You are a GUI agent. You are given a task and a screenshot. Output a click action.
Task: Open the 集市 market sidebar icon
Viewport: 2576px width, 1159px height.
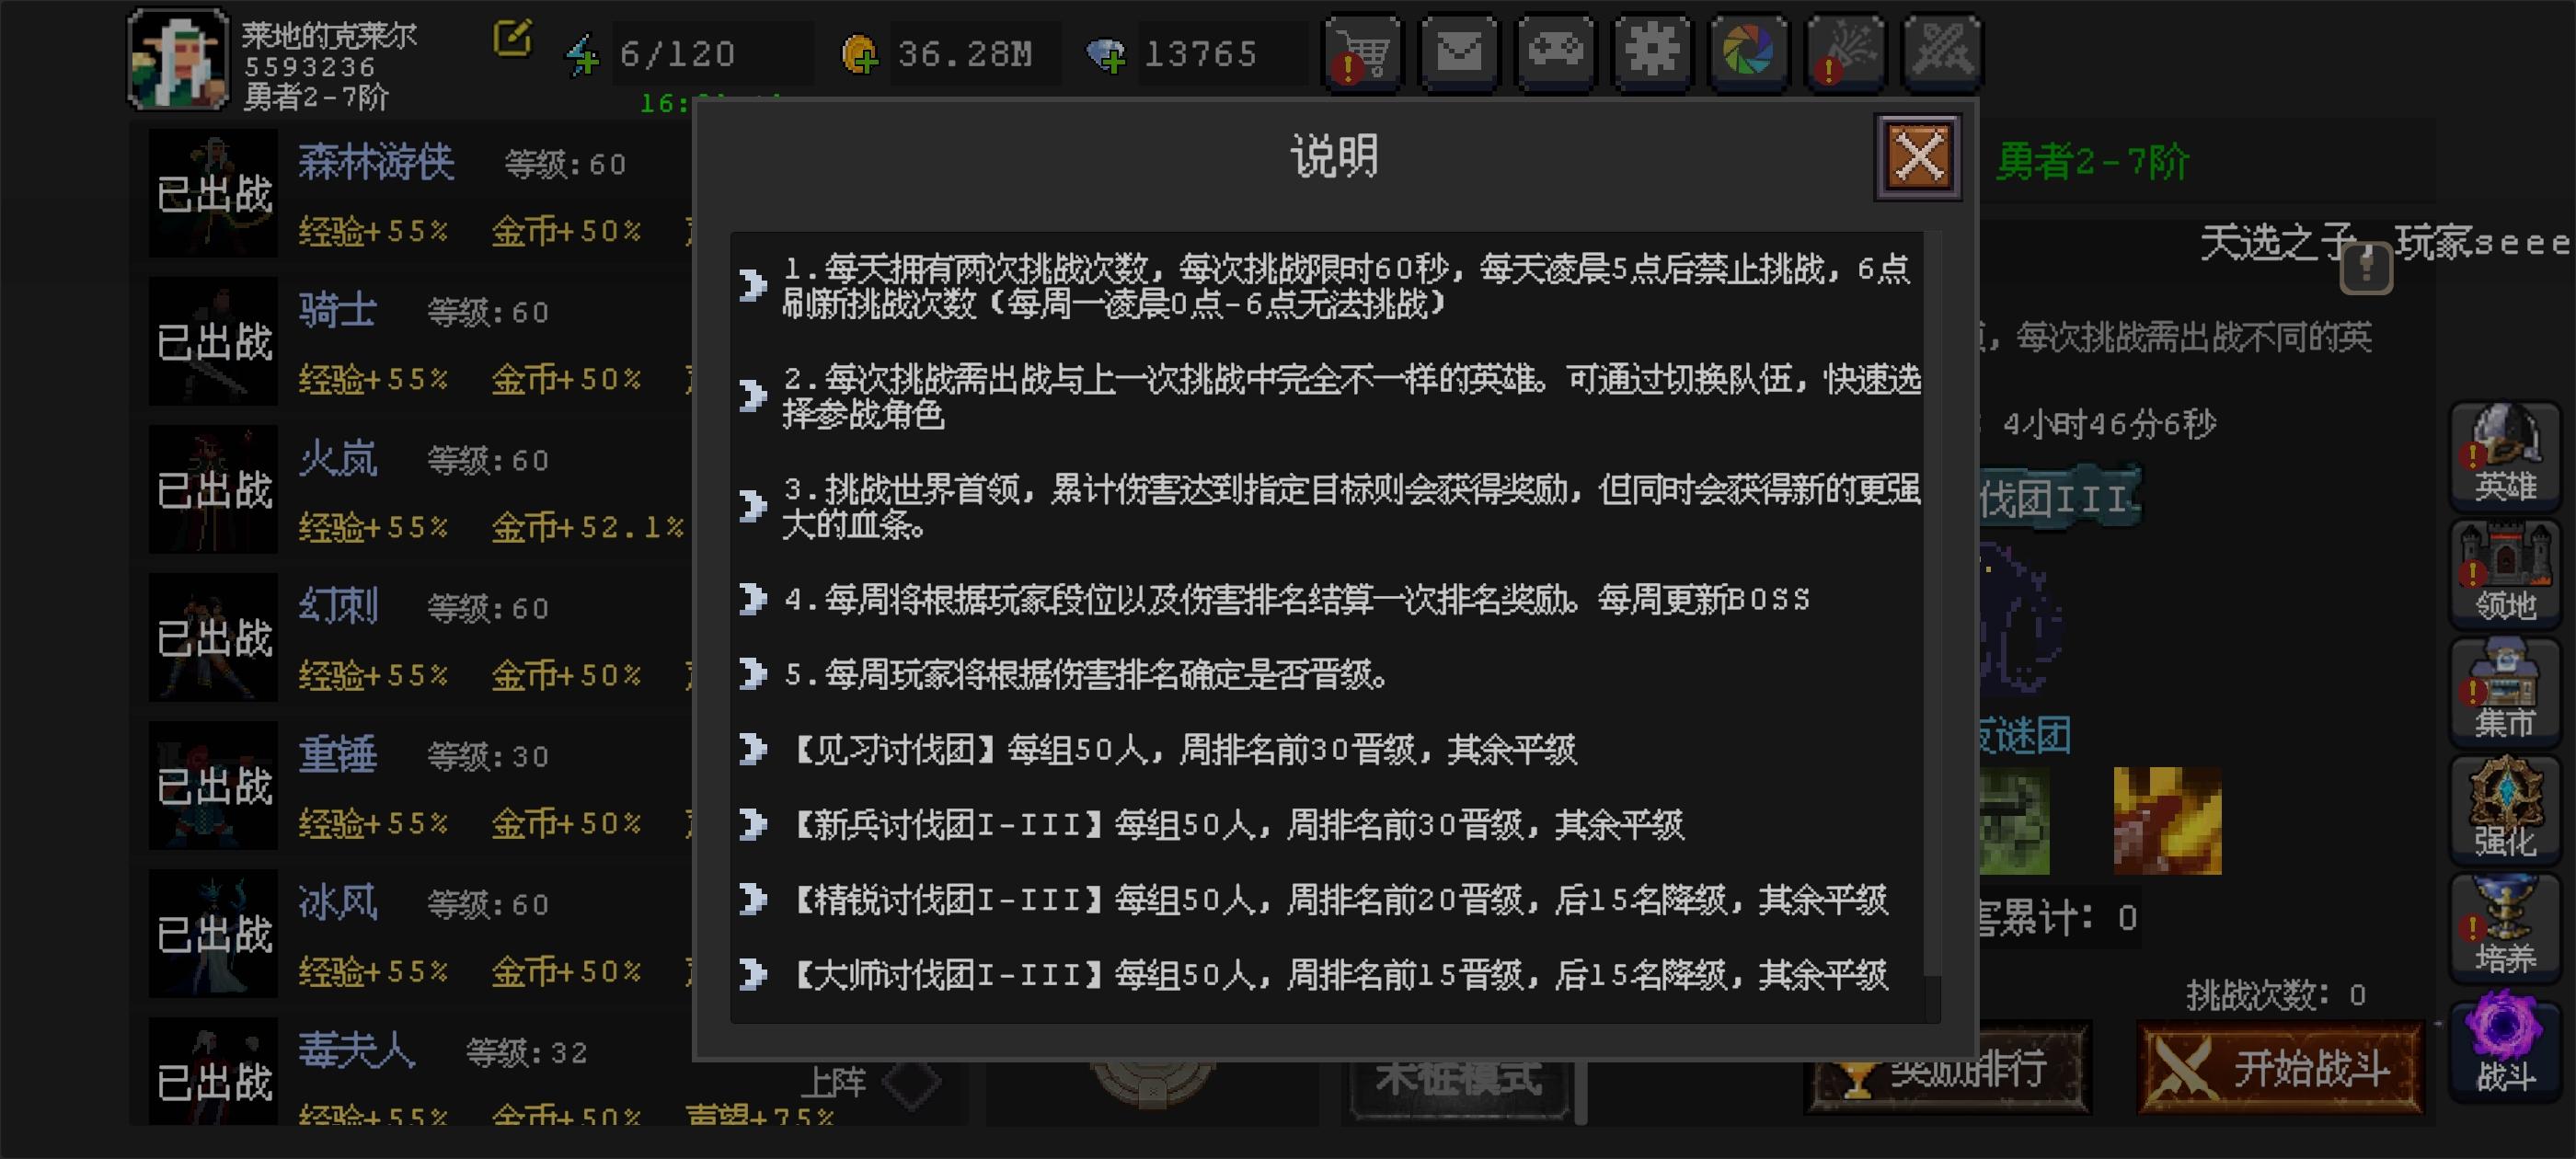point(2504,691)
